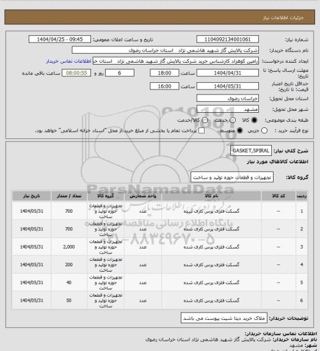The image size is (320, 351).
Task: Click quantity 40 in row 5
Action: tap(69, 283)
